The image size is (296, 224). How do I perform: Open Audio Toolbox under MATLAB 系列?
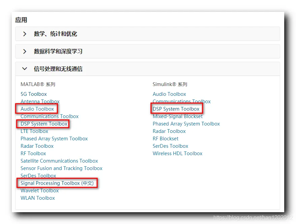37,109
